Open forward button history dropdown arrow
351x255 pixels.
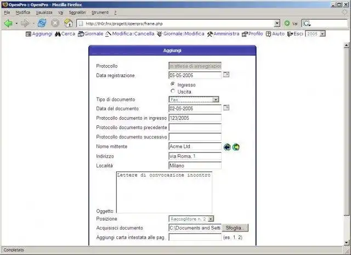click(33, 24)
